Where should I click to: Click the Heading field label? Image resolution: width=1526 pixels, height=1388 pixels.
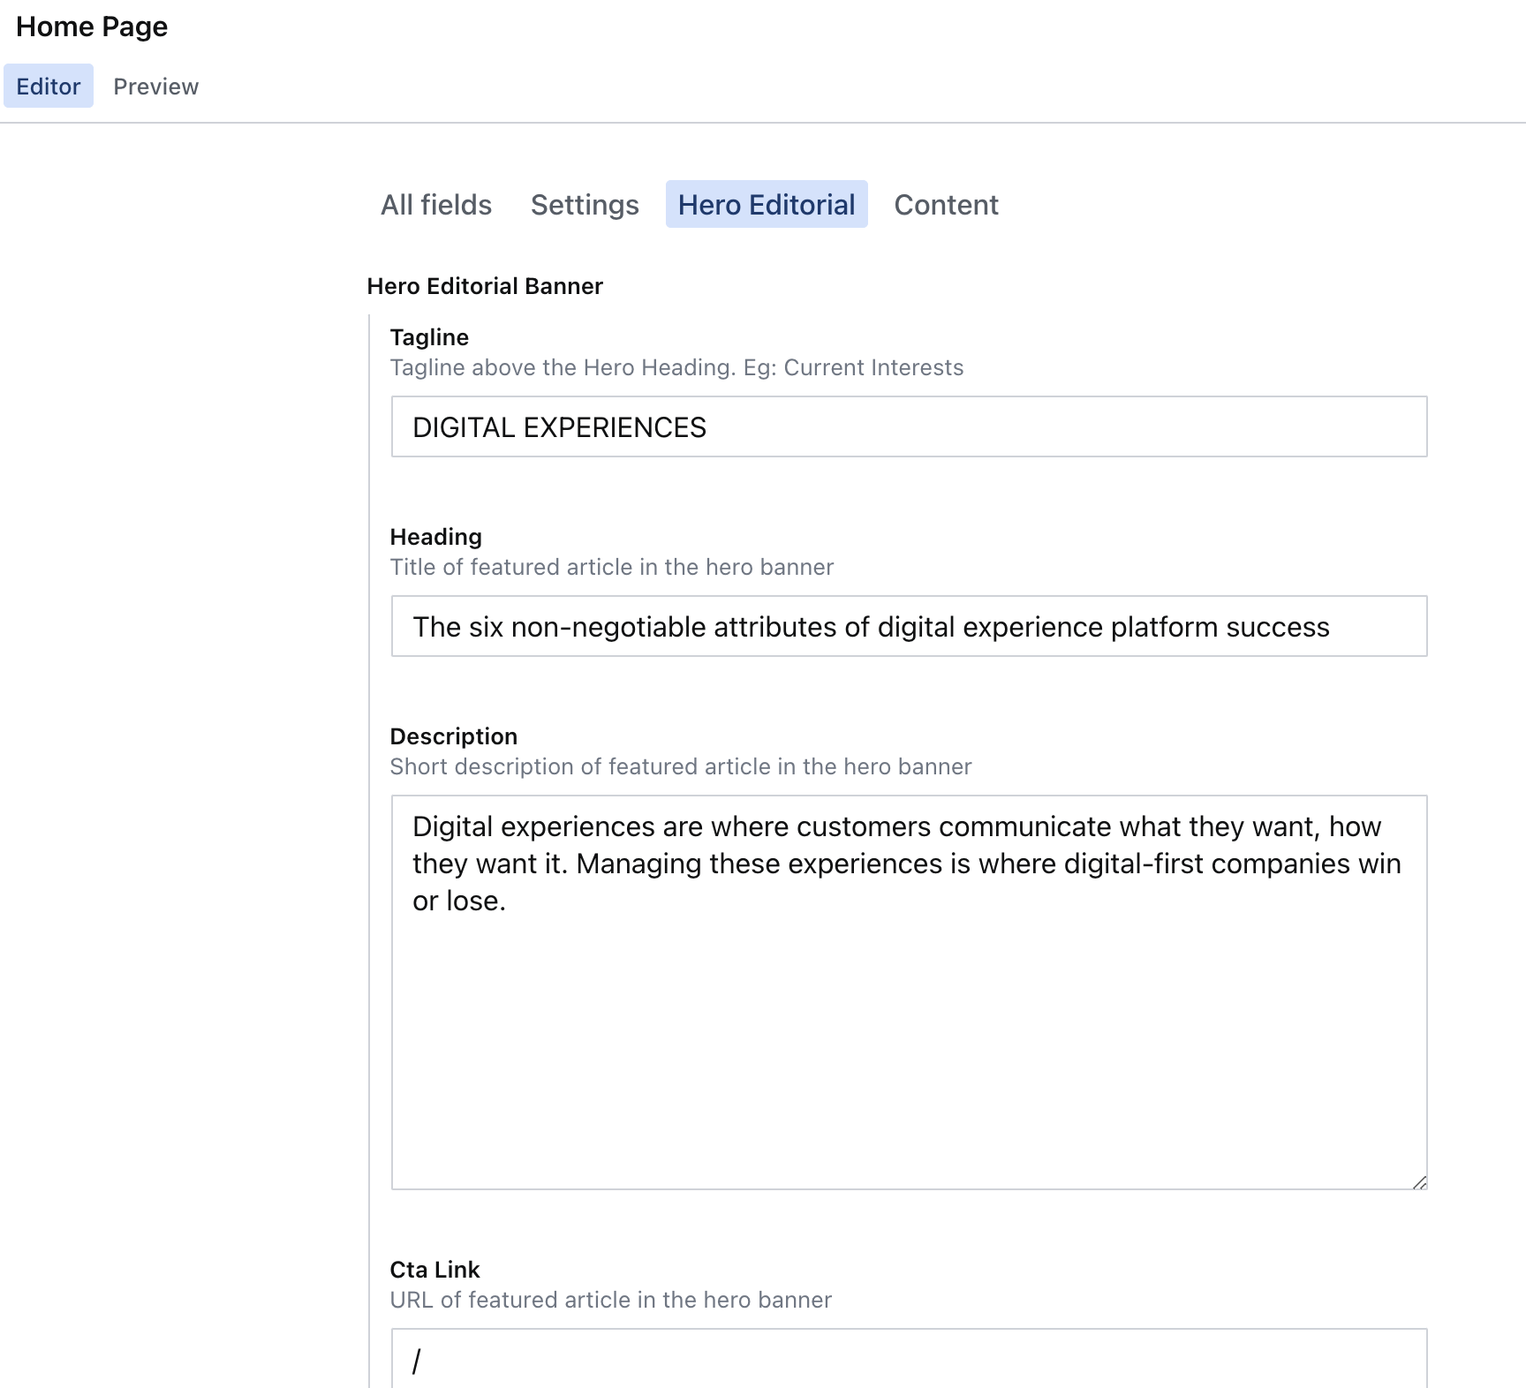[435, 537]
